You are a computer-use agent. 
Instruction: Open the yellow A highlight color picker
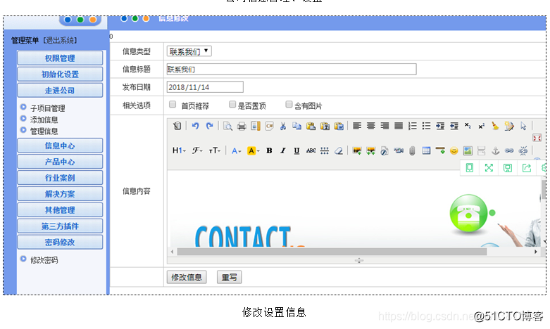(254, 151)
